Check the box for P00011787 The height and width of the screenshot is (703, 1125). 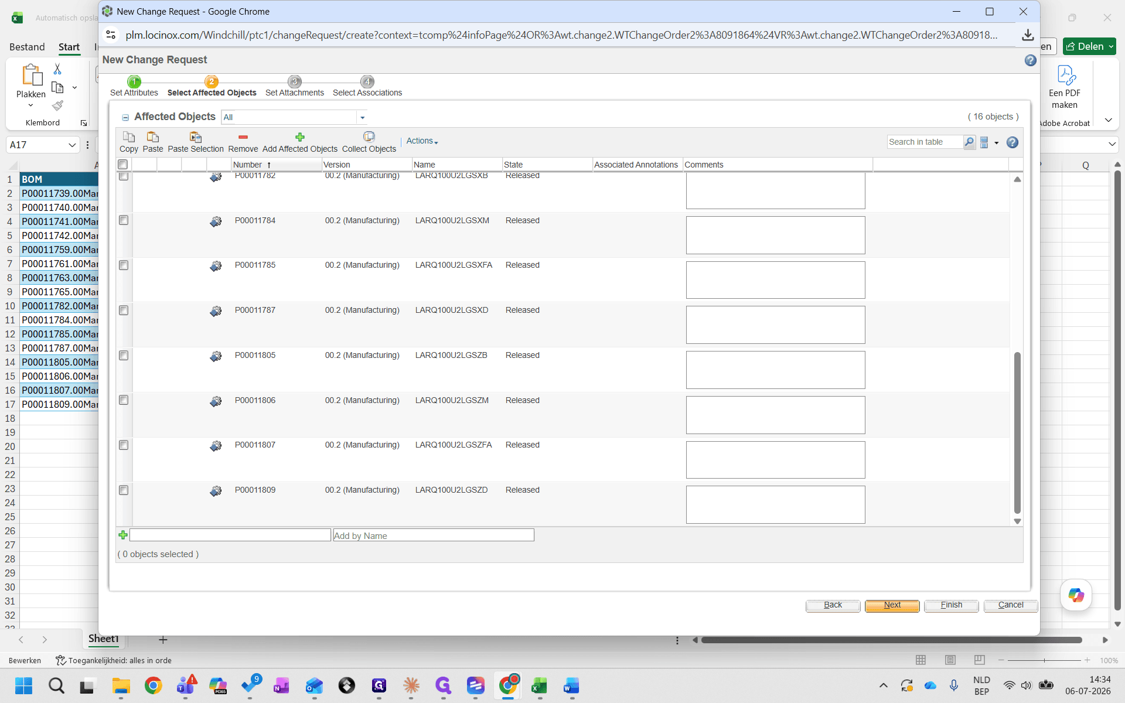click(x=124, y=310)
